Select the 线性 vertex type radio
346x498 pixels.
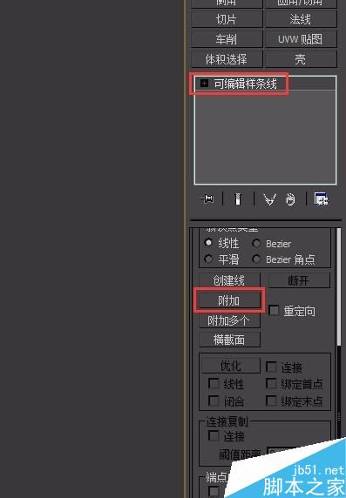coord(208,243)
